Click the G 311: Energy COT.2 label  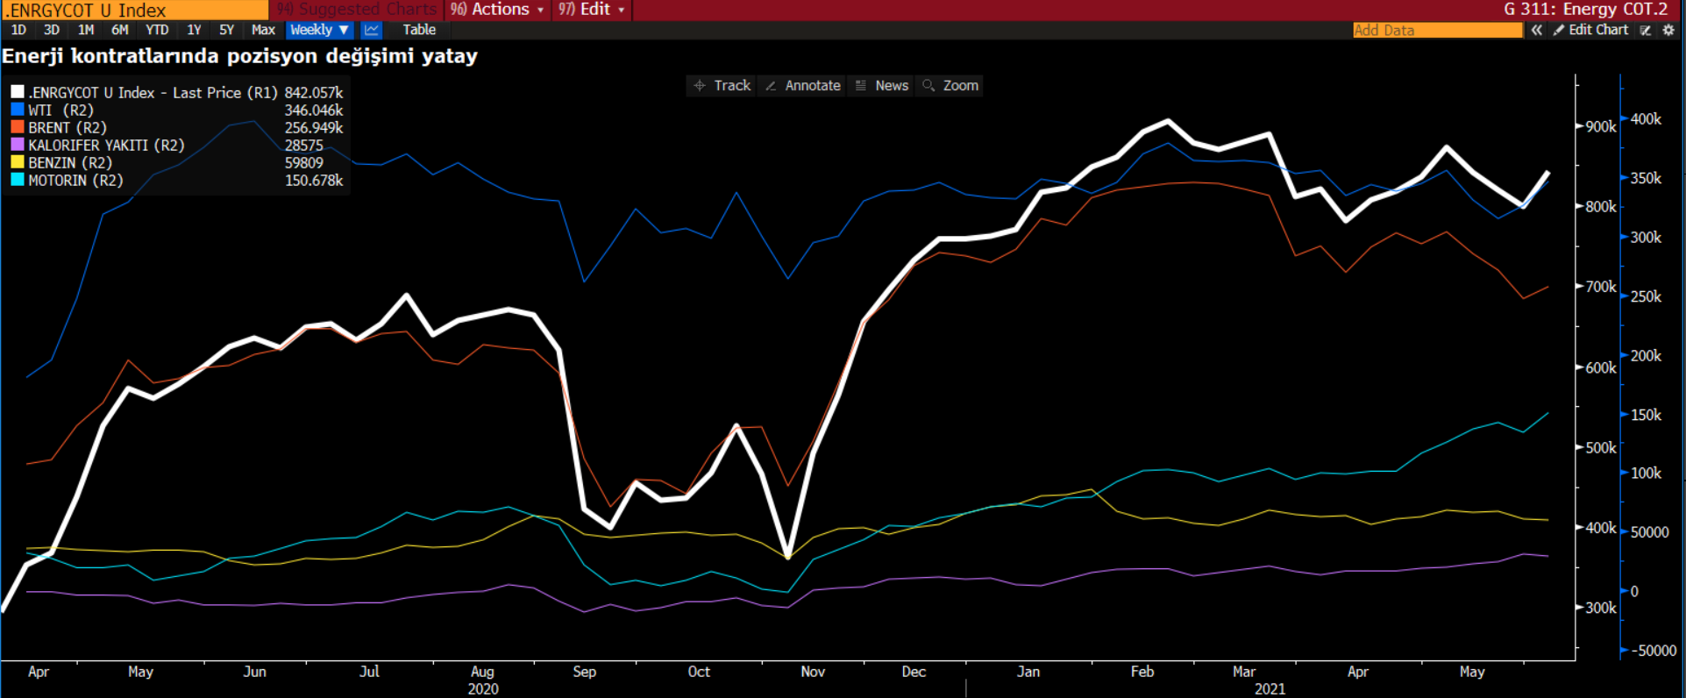click(x=1585, y=10)
